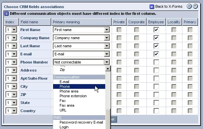Image resolution: width=203 pixels, height=129 pixels.
Task: Choose Phone extension from the list
Action: click(79, 96)
